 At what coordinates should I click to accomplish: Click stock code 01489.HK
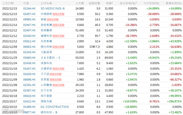pos(29,107)
